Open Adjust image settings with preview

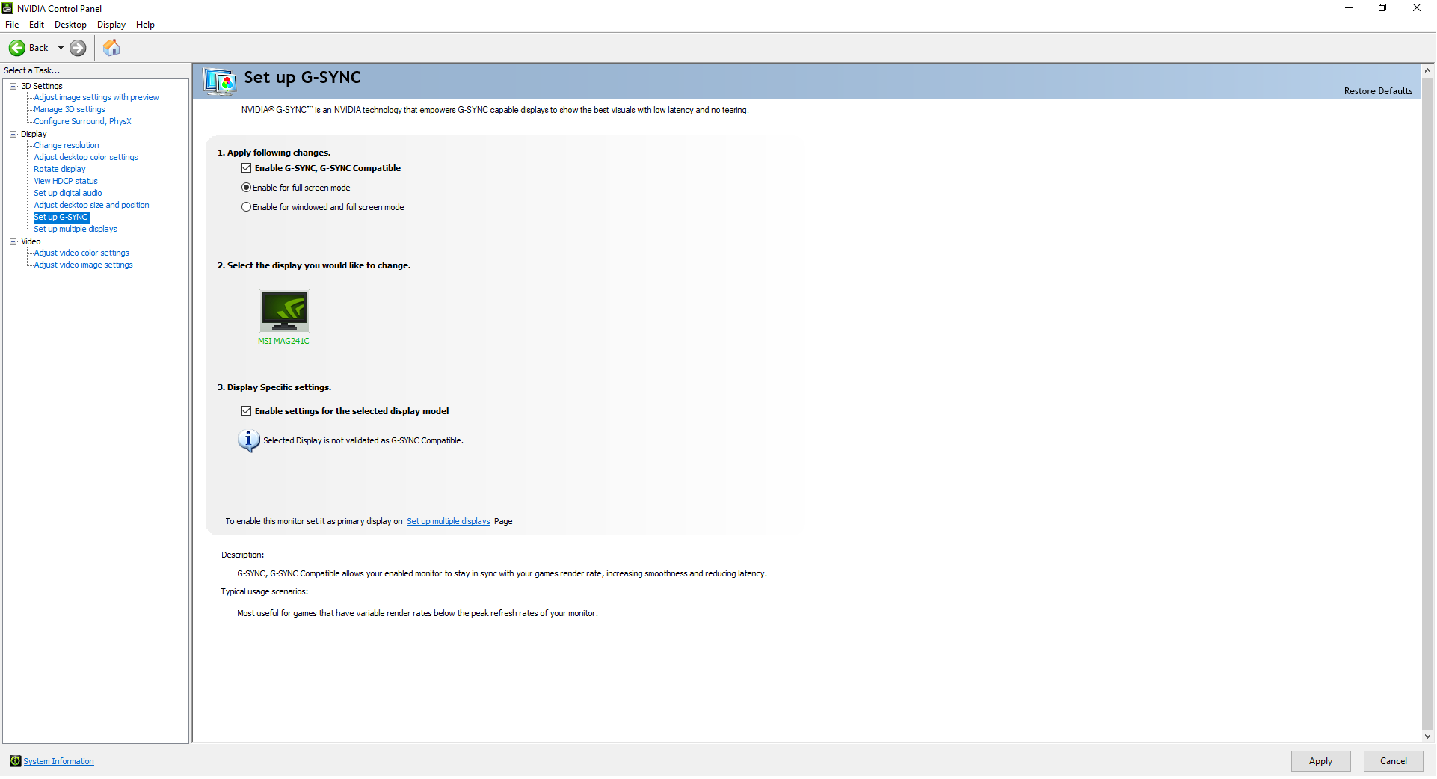(96, 98)
